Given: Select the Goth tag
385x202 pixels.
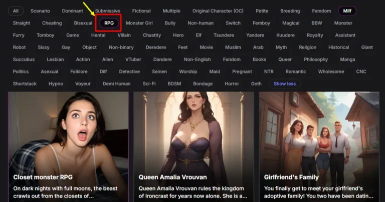Looking at the screenshot, I should pyautogui.click(x=256, y=83).
